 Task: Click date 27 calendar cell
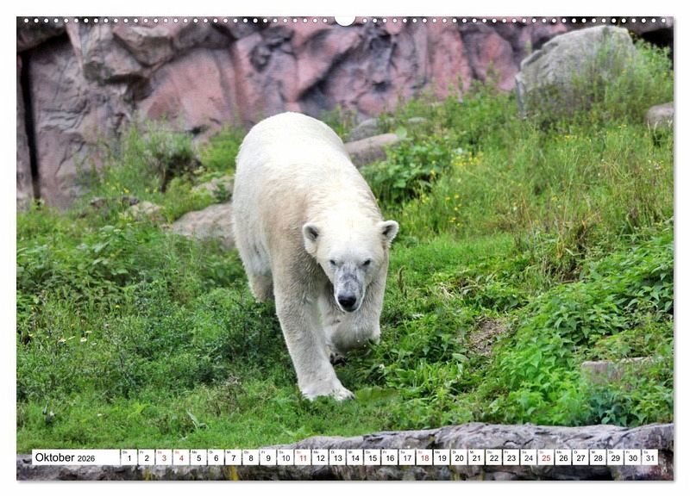click(580, 457)
